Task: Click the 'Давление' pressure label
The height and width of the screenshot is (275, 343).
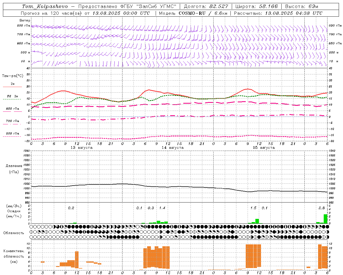Action: [14, 166]
